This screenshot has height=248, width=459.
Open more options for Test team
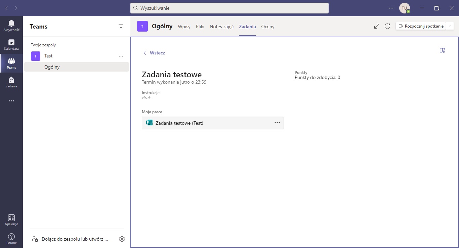[x=121, y=56]
